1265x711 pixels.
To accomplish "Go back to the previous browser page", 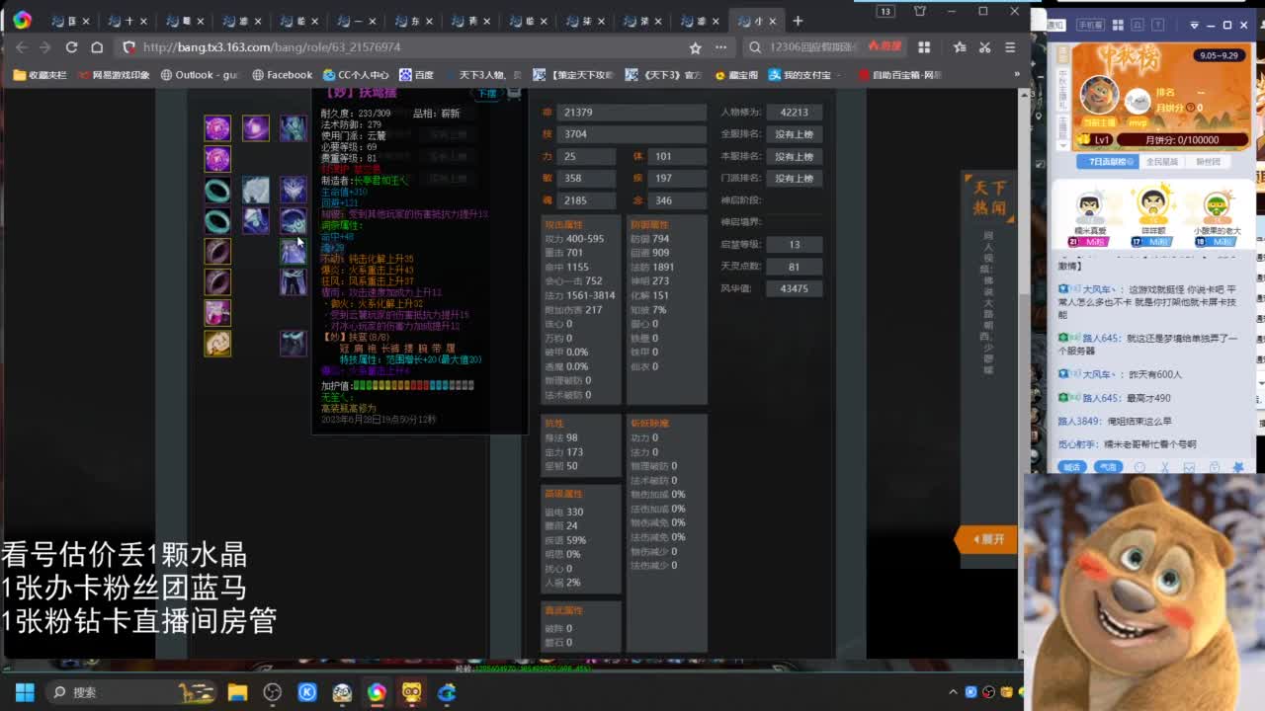I will (x=22, y=47).
